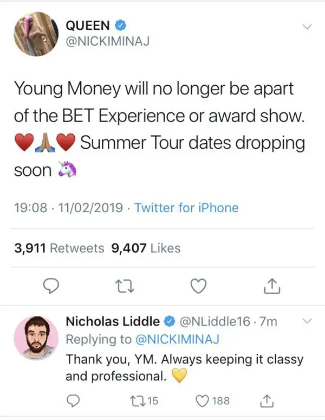View the 3,911 Retweets list
This screenshot has width=325, height=420.
pos(59,248)
